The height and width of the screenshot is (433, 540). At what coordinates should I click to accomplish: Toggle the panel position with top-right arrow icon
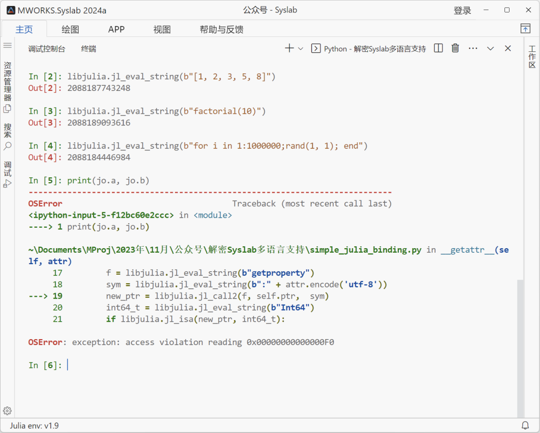(x=525, y=29)
